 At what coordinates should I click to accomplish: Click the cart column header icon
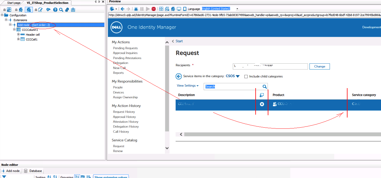262,95
